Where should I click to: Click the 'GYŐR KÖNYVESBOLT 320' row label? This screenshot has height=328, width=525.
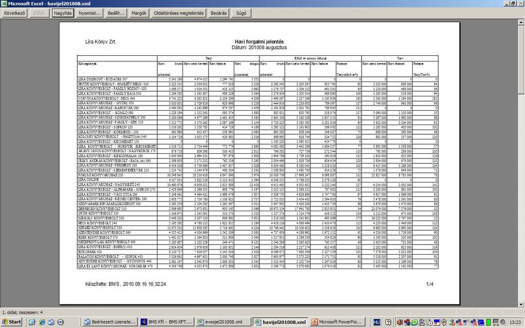(x=98, y=213)
